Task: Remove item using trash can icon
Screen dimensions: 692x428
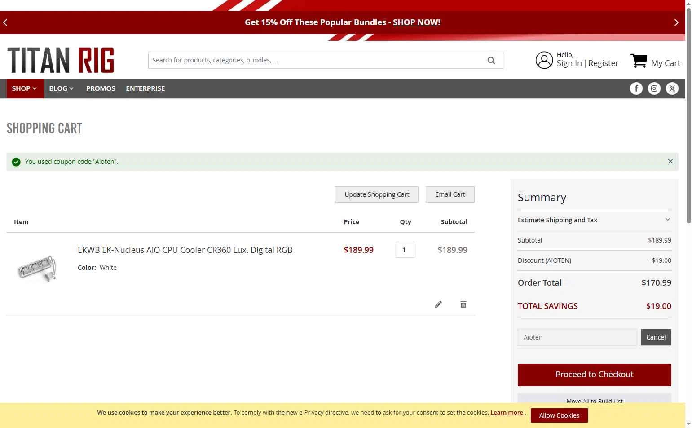Action: tap(463, 304)
